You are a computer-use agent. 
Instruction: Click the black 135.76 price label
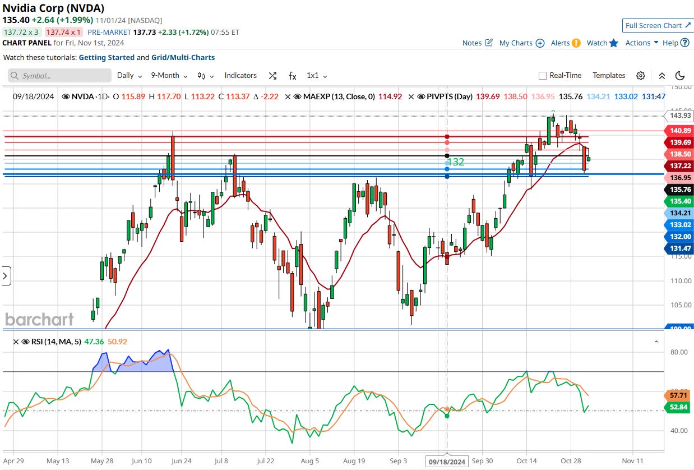(679, 190)
